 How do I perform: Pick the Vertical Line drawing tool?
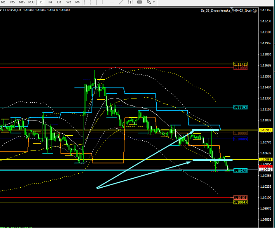coord(103,2)
